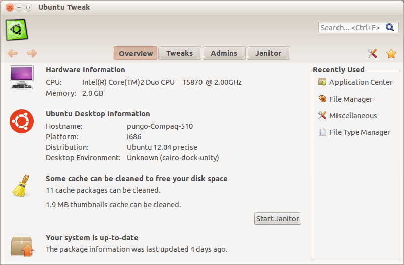
Task: Click the hardware monitor icon
Action: point(22,77)
